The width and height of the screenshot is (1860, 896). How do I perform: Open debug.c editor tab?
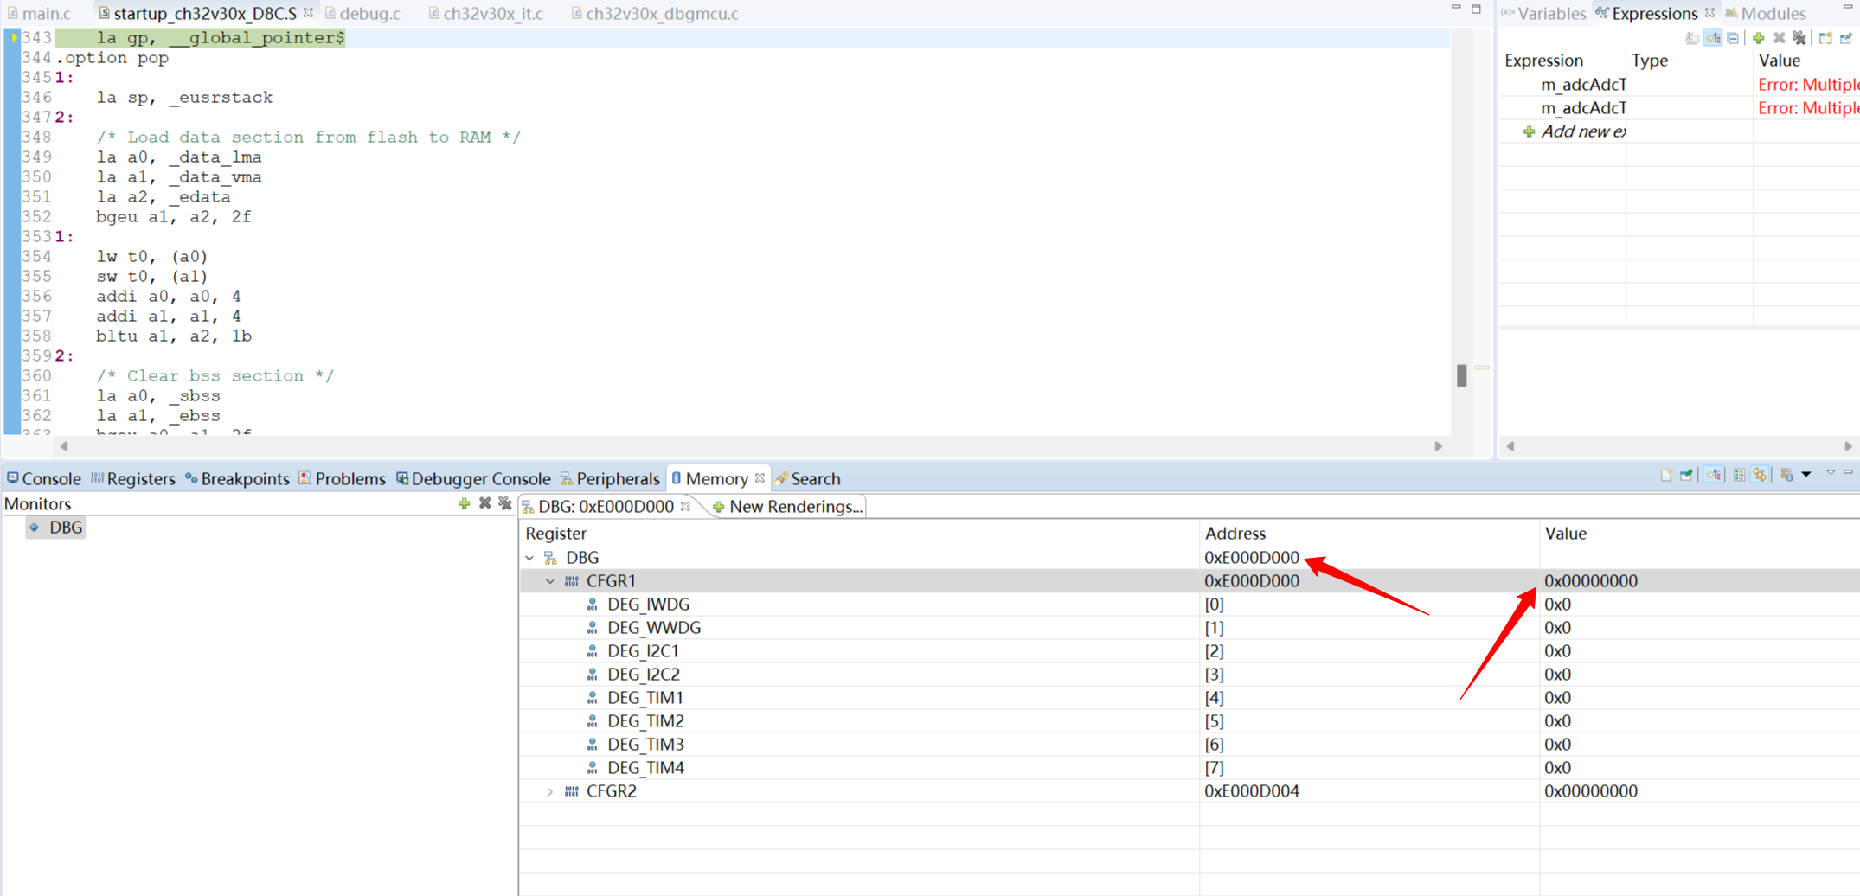pos(362,13)
